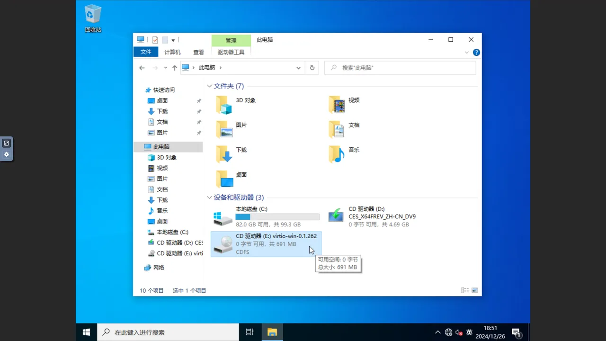Screen dimensions: 606x341
Task: Open the 文件 menu tab
Action: [146, 52]
